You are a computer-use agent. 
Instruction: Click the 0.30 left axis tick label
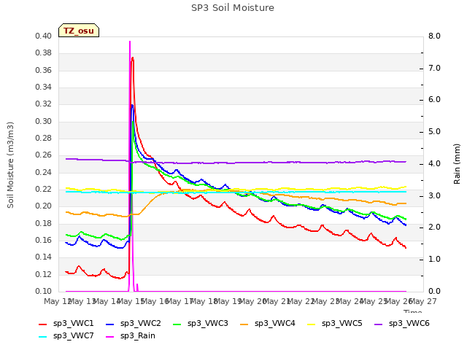click(x=43, y=122)
